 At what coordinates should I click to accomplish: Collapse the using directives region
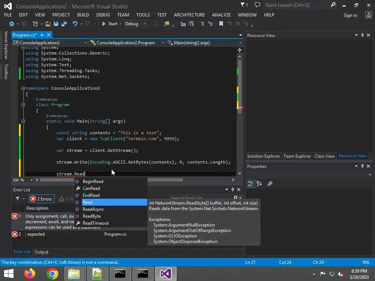tap(23, 48)
